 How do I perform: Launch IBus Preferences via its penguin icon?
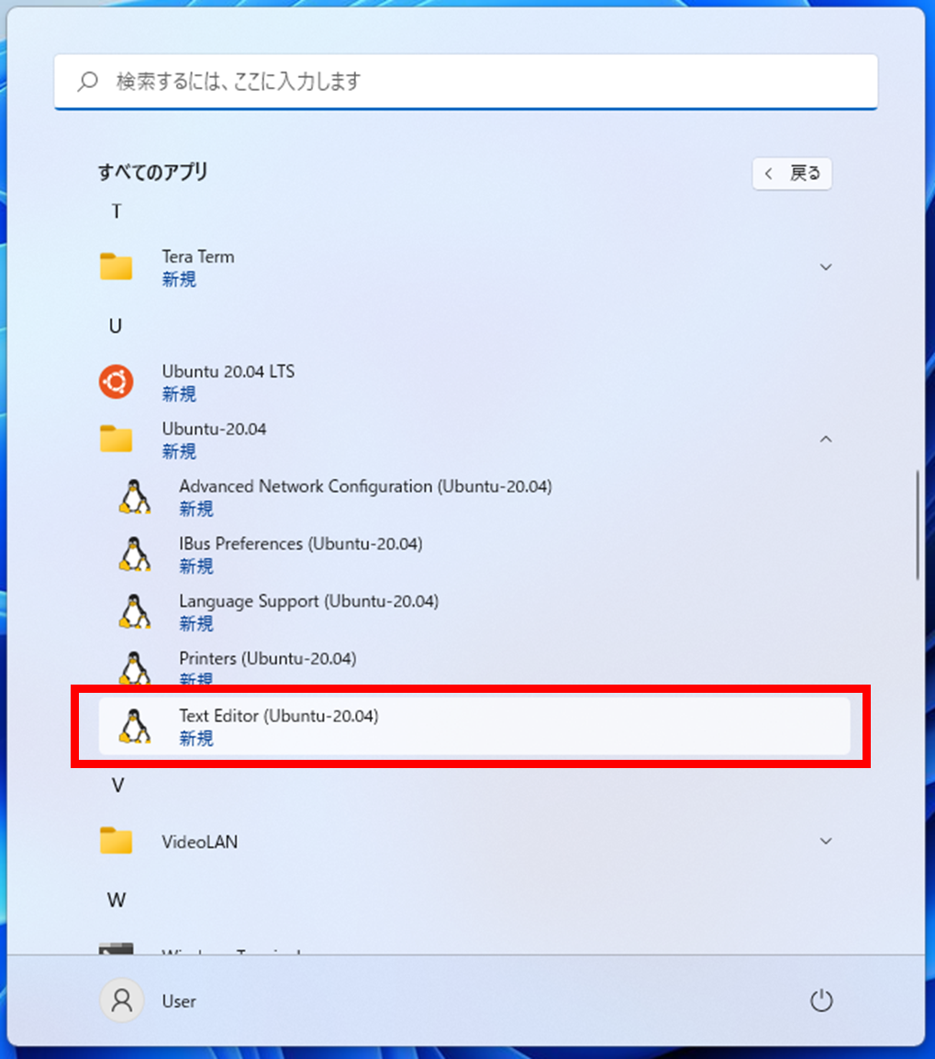point(134,554)
